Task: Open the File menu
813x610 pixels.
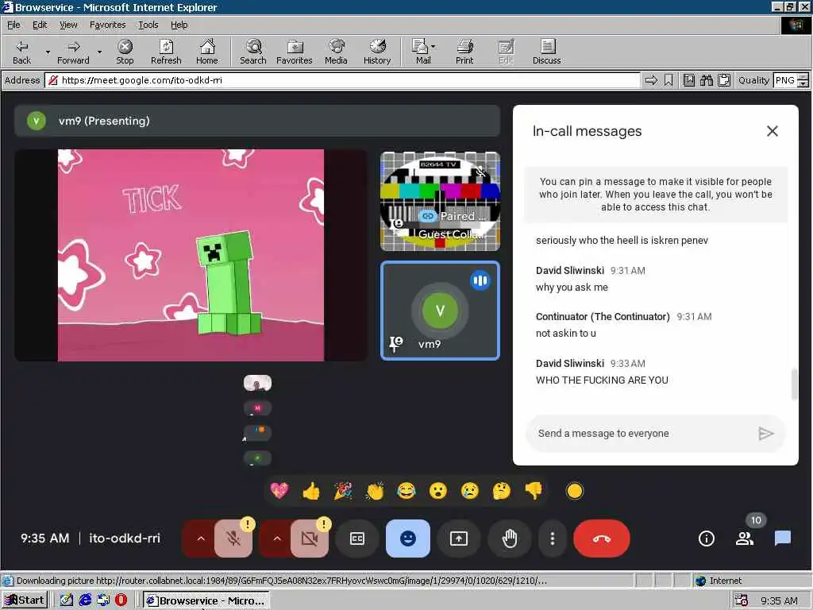Action: 13,25
